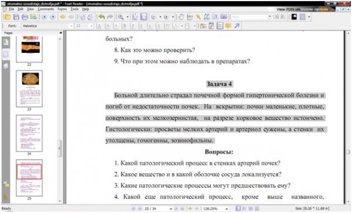Toggle facing pages layout in status bar
The height and width of the screenshot is (213, 352).
(x=251, y=208)
